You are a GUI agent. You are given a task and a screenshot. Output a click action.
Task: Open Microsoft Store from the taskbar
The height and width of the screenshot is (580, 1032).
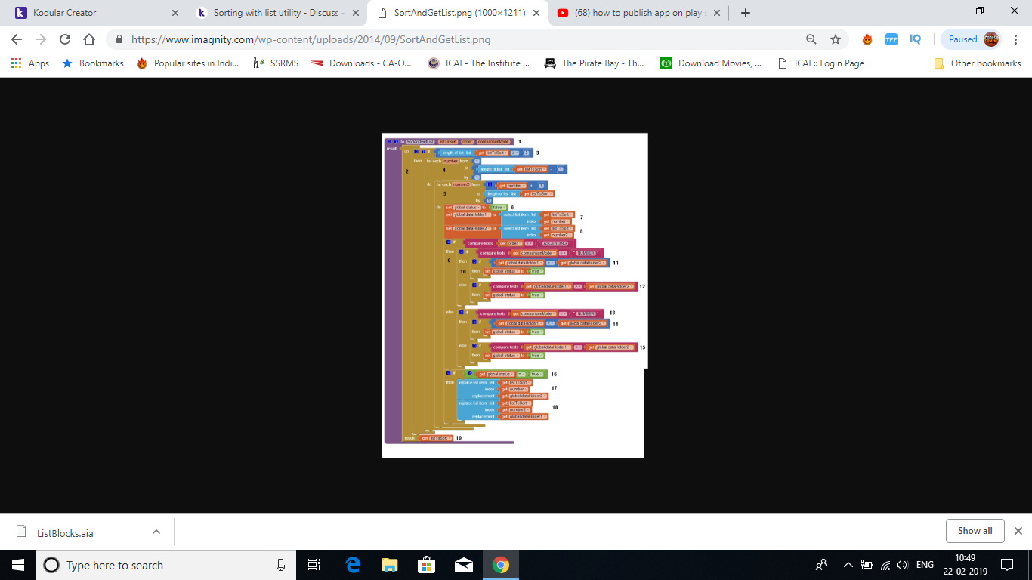427,565
